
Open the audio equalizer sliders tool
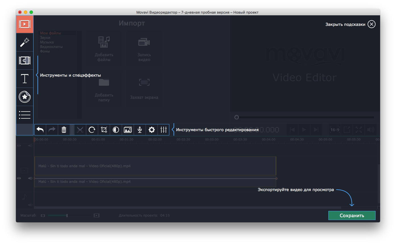click(x=163, y=130)
